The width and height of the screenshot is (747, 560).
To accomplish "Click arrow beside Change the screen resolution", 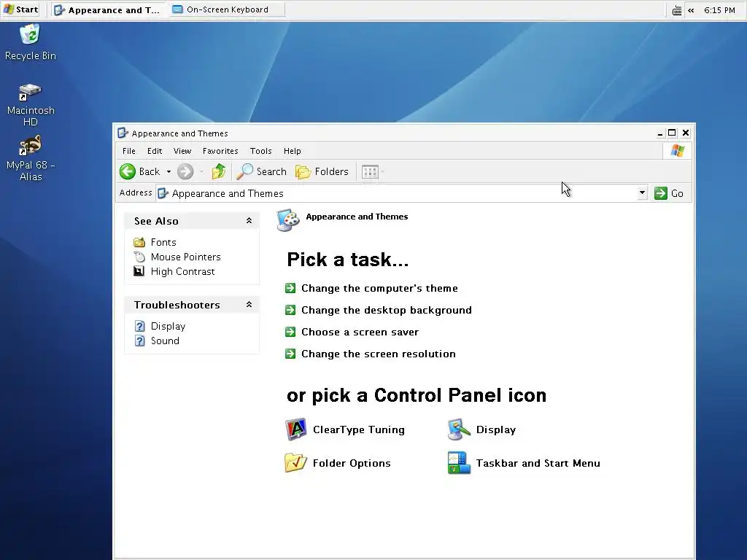I will [x=290, y=354].
